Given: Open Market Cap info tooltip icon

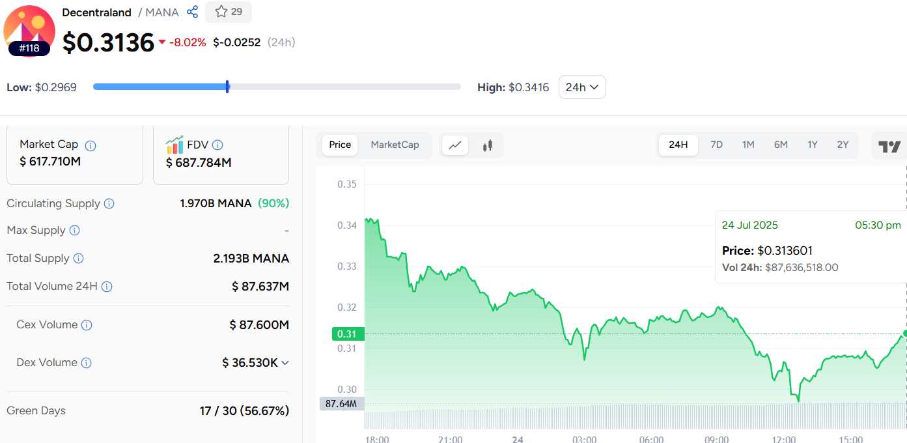Looking at the screenshot, I should (91, 146).
